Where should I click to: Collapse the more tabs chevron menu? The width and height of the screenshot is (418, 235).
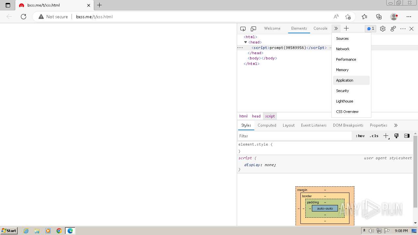(336, 29)
